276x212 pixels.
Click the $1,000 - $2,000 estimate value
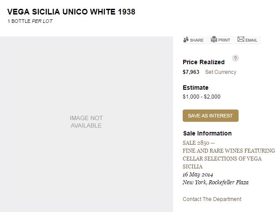click(x=202, y=97)
